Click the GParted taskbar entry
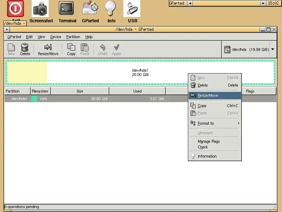282x212 pixels. (178, 3)
